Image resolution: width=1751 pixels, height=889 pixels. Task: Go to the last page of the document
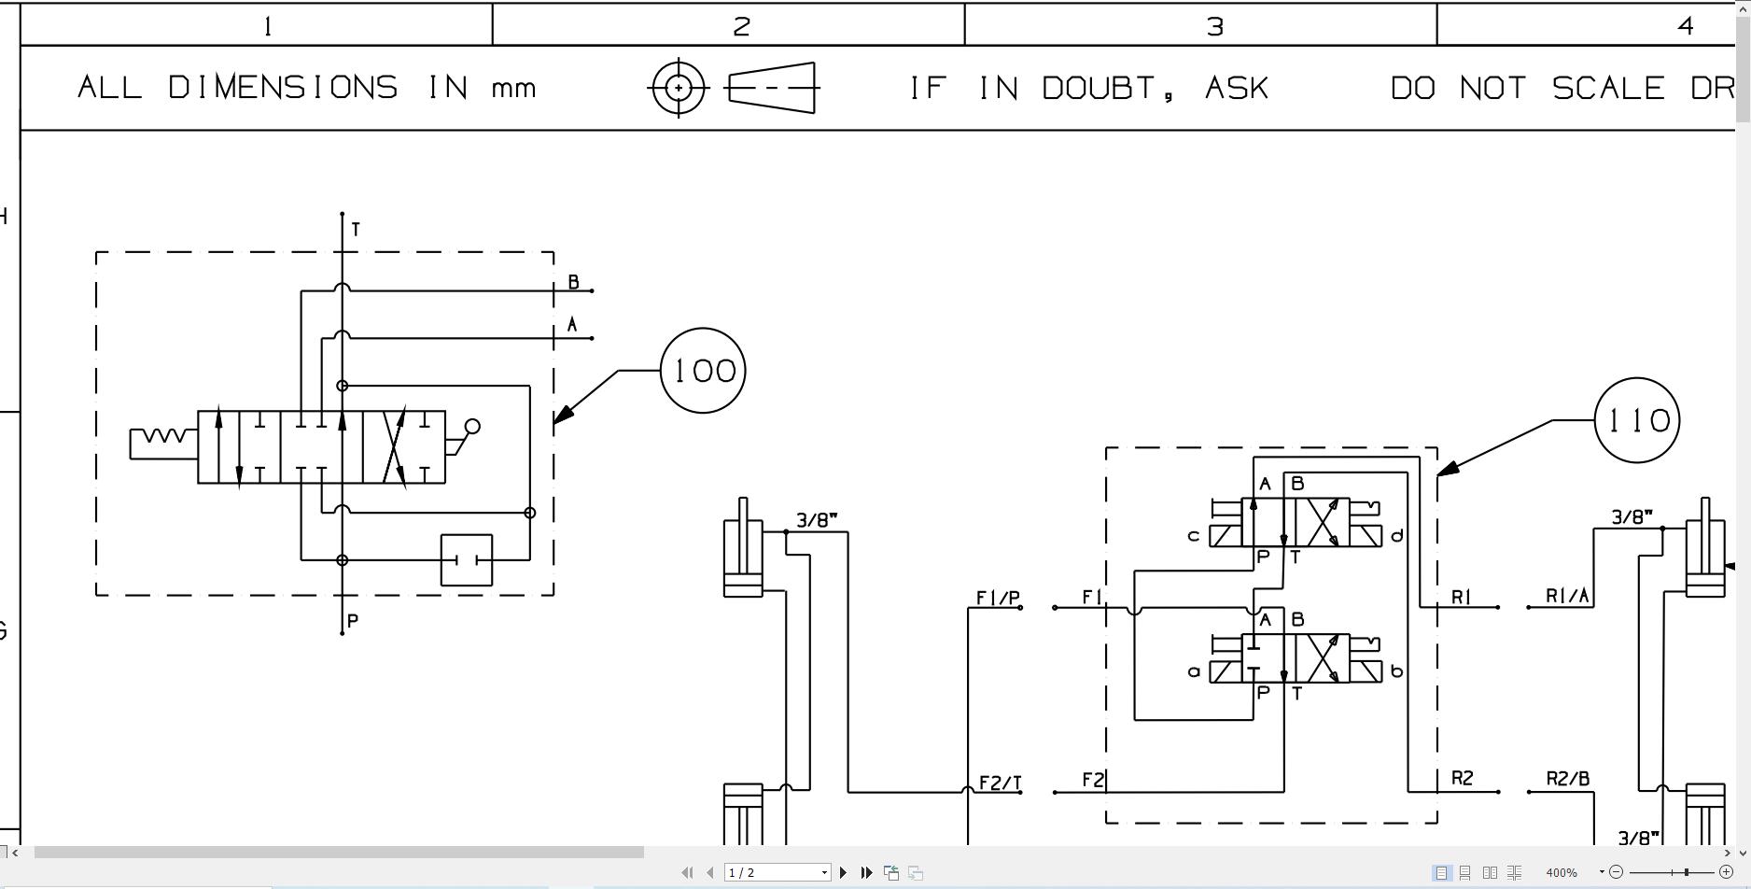coord(867,872)
